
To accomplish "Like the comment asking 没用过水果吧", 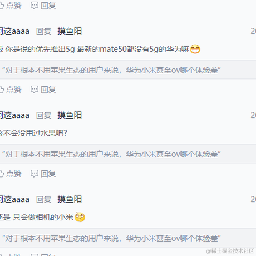I will coord(11,174).
